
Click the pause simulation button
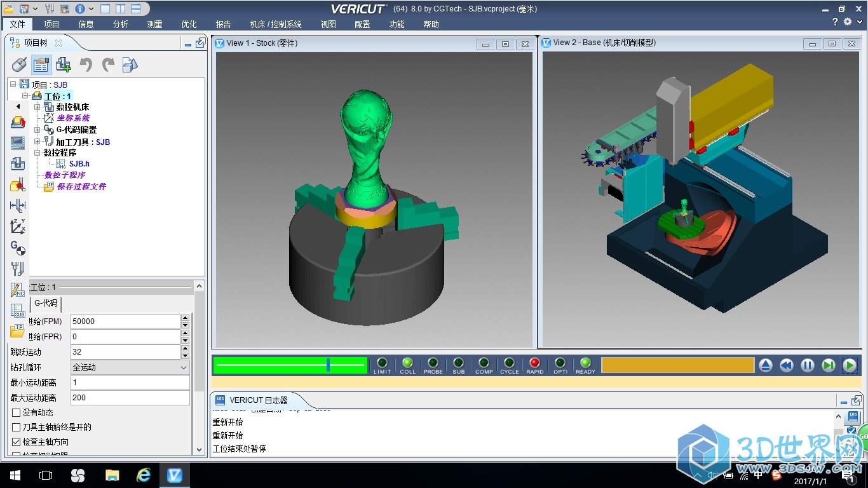pyautogui.click(x=808, y=365)
